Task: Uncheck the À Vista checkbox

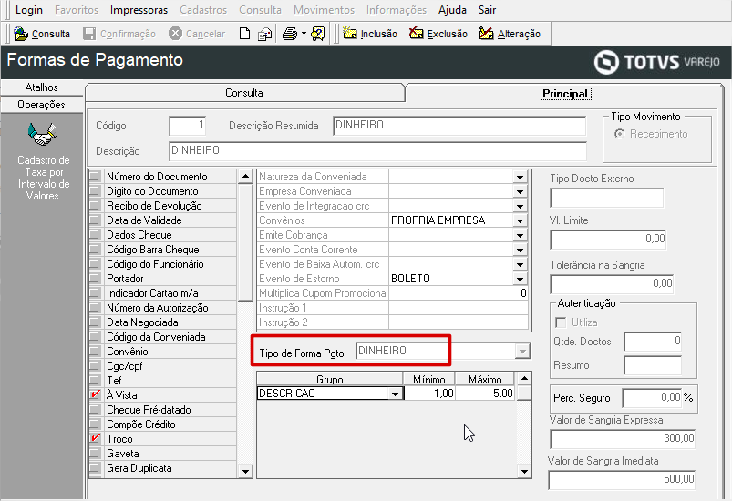Action: click(95, 394)
